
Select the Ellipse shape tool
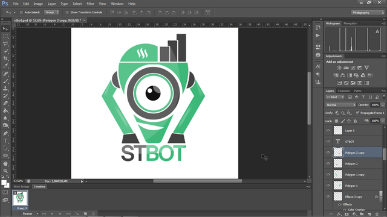(5, 156)
